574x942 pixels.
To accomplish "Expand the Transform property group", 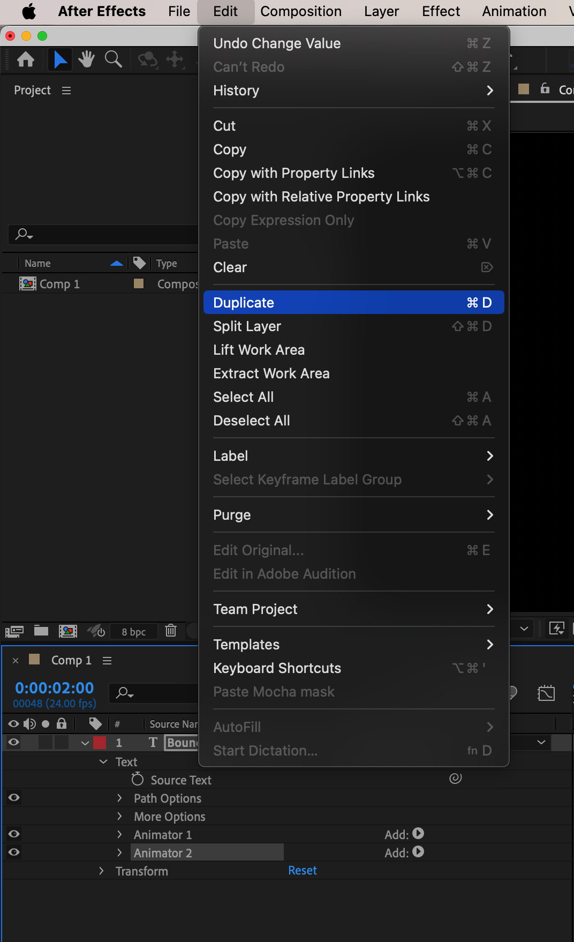I will coord(102,871).
